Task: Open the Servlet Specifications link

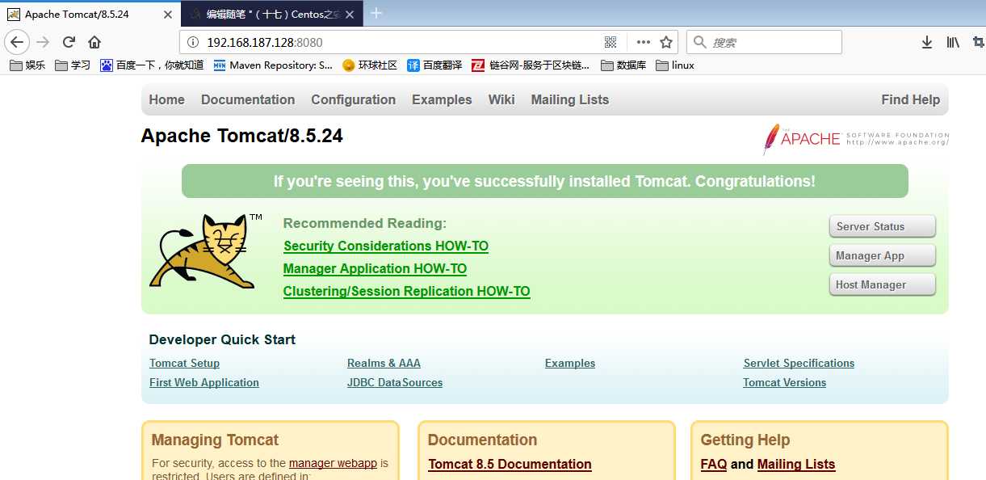Action: (x=799, y=363)
